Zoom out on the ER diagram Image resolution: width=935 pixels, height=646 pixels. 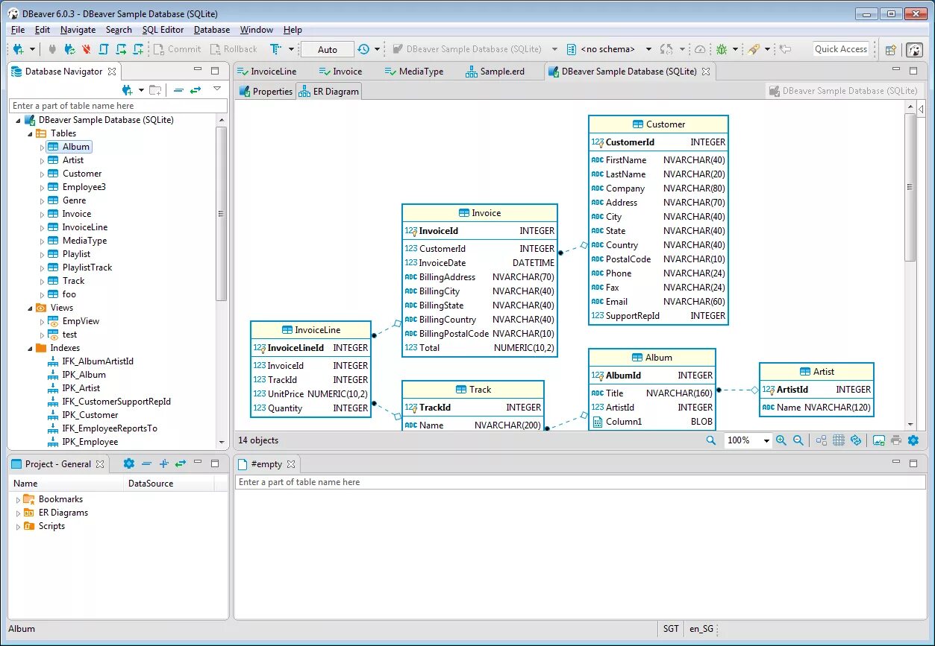click(798, 440)
